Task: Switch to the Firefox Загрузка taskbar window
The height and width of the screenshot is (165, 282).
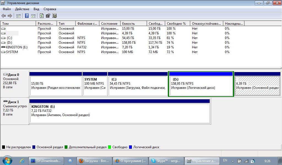Action: [x=94, y=161]
